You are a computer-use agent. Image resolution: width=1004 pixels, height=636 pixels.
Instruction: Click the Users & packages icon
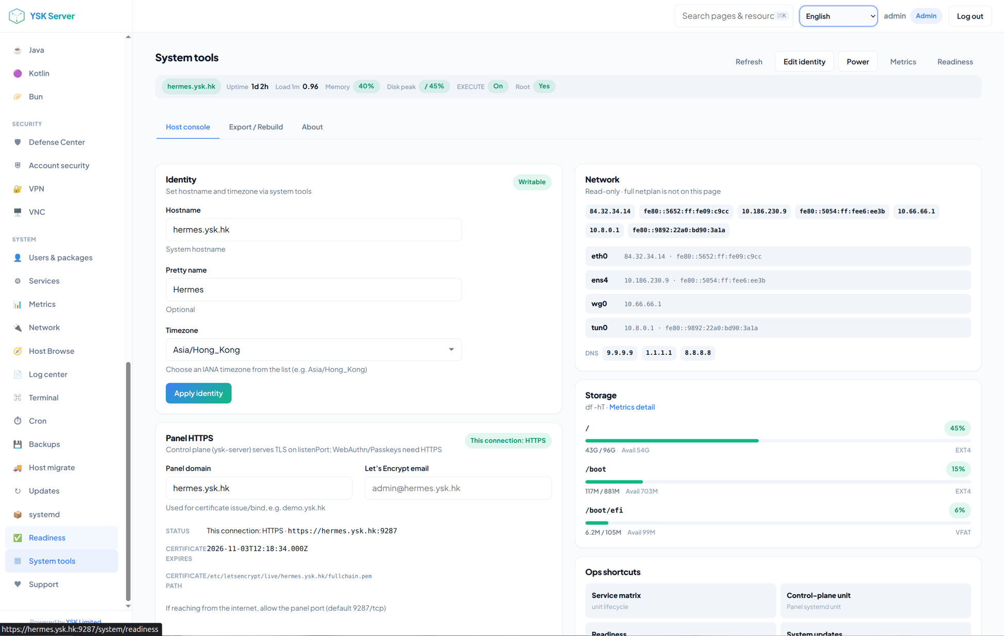[18, 257]
